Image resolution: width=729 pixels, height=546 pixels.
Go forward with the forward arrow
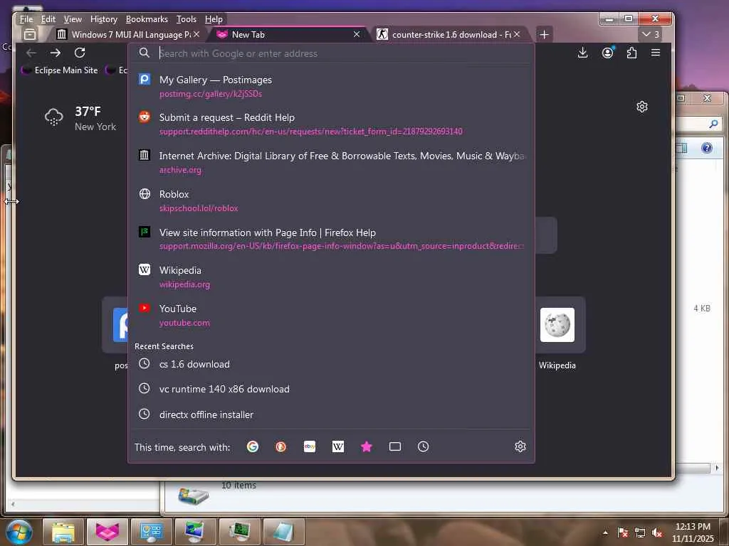[56, 53]
